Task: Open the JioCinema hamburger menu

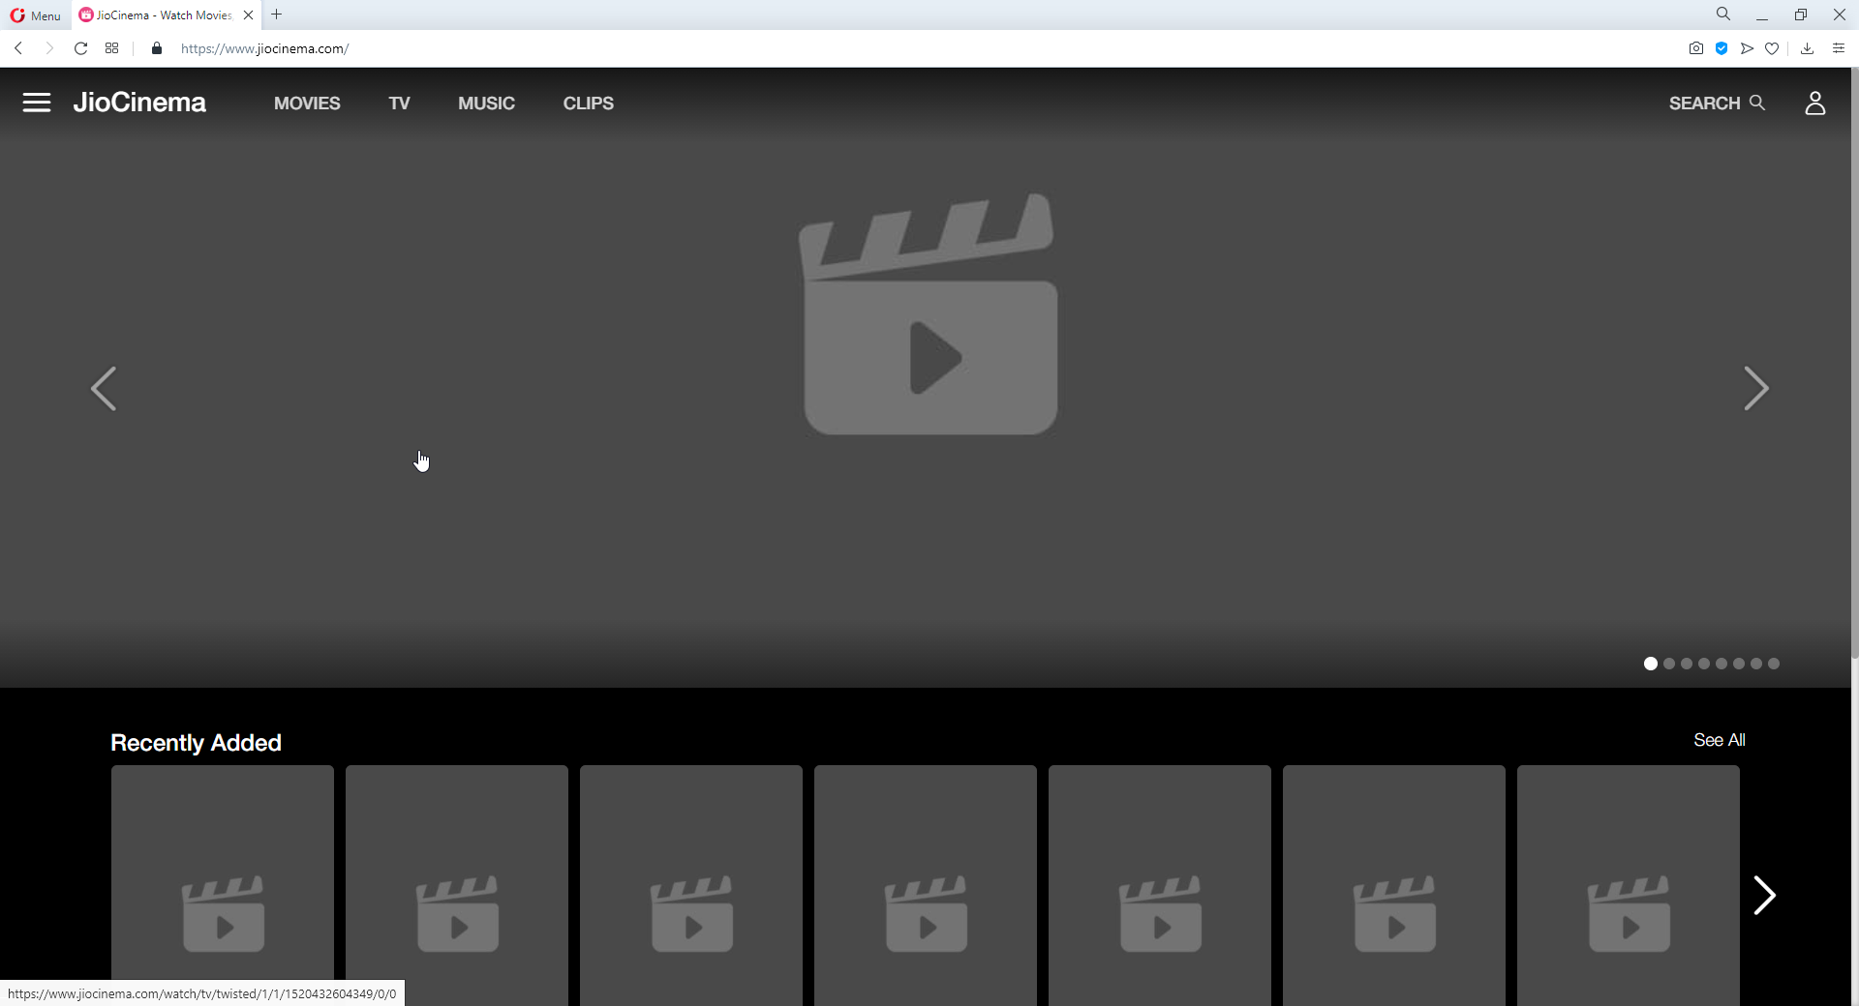Action: point(37,103)
